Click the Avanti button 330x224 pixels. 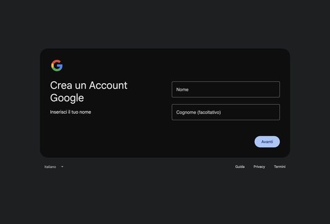point(267,142)
